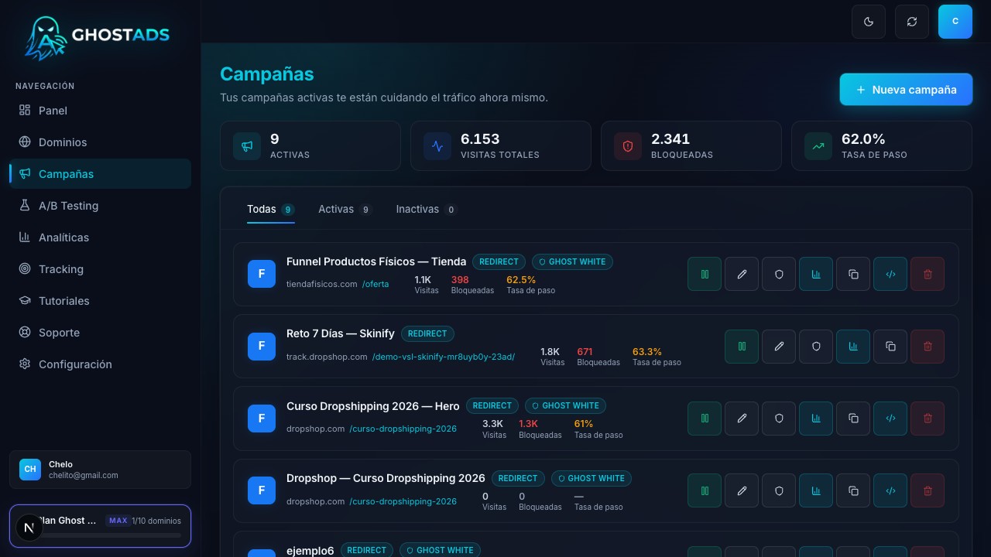Image resolution: width=991 pixels, height=557 pixels.
Task: Switch to the Inactivas tab
Action: coord(427,210)
